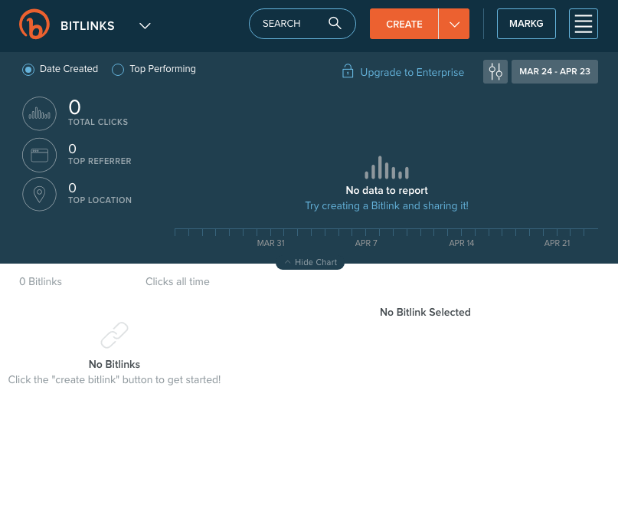Click the No Bitlinks chain link icon

(114, 335)
